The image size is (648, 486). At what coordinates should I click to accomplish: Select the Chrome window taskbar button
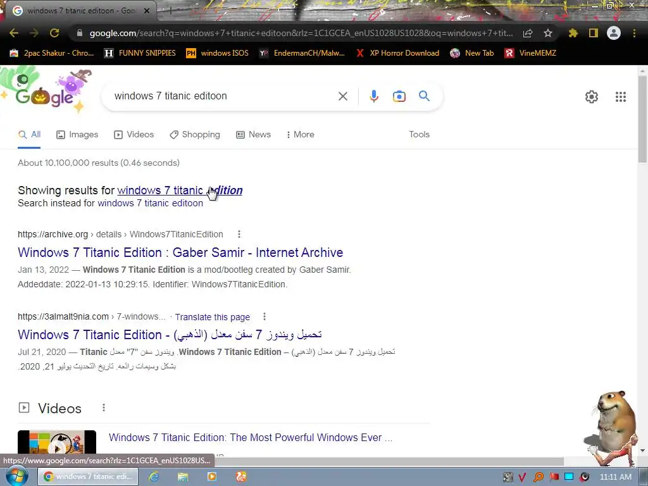pyautogui.click(x=88, y=477)
